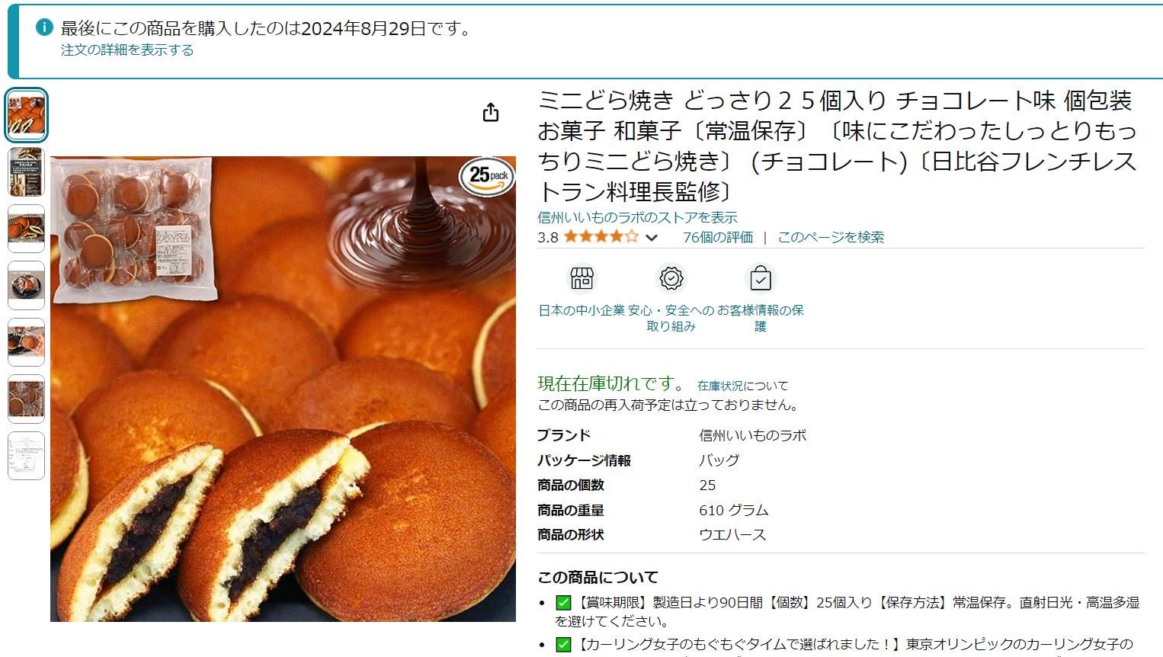1163x657 pixels.
Task: Open 在庫状況について link
Action: 742,386
